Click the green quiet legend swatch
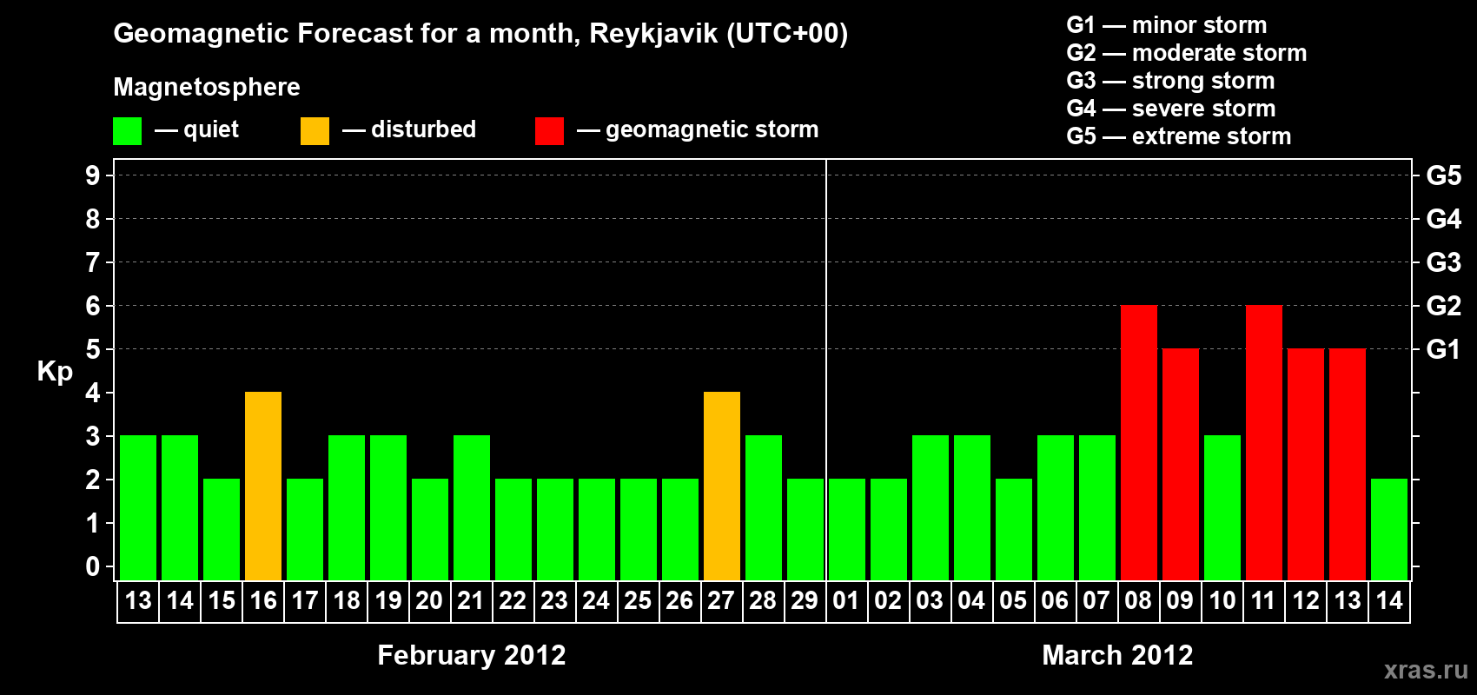 (127, 131)
